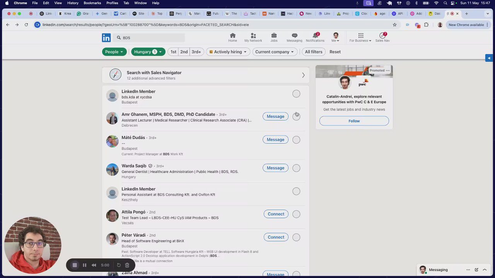Bookmark this page with the star icon

(394, 25)
